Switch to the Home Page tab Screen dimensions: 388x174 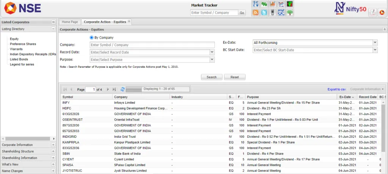pos(70,22)
